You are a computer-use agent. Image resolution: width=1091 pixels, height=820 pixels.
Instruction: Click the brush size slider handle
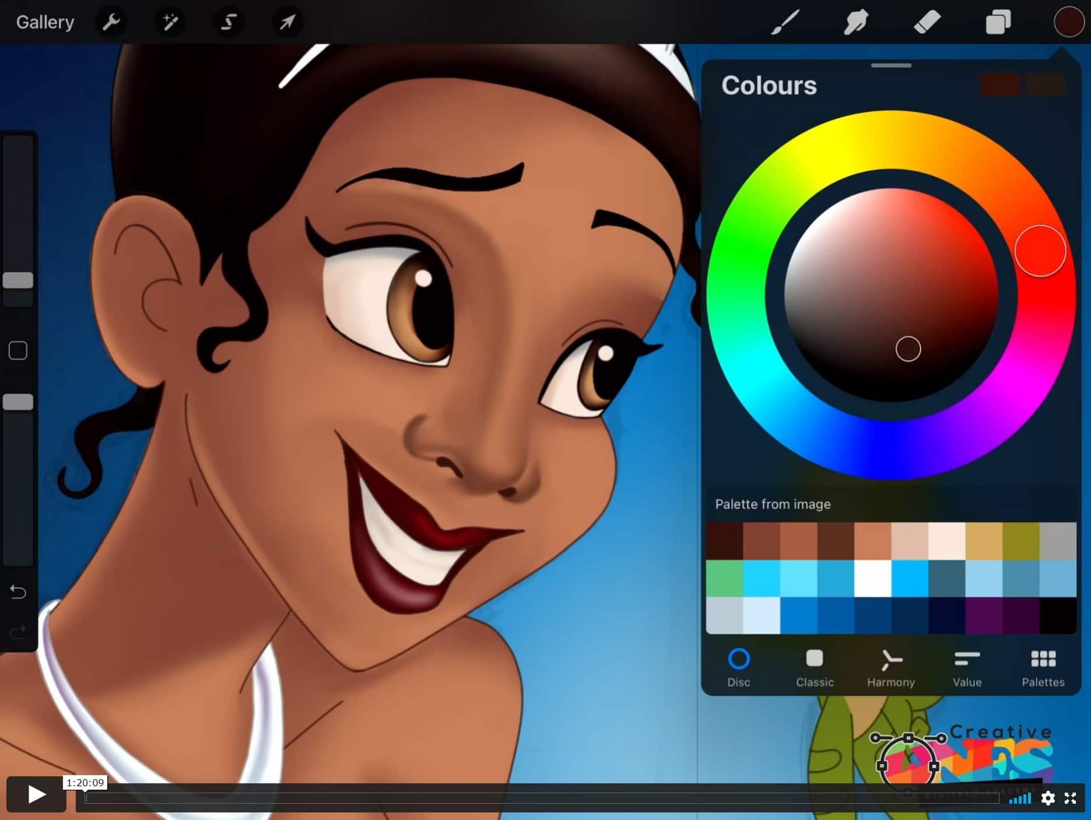coord(18,280)
